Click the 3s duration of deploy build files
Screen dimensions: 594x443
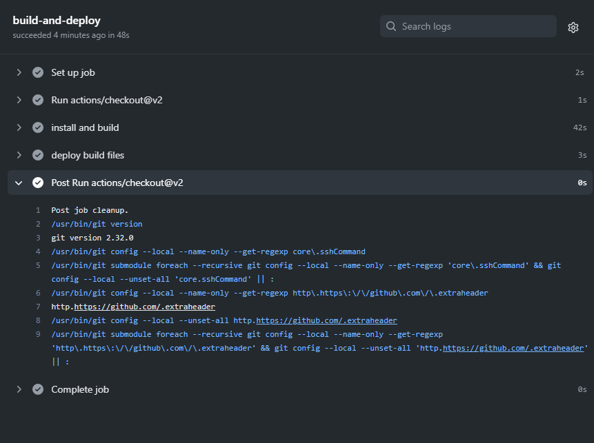tap(582, 155)
